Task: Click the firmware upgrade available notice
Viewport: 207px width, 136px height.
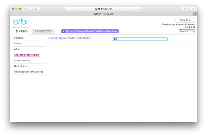Action: pyautogui.click(x=91, y=31)
